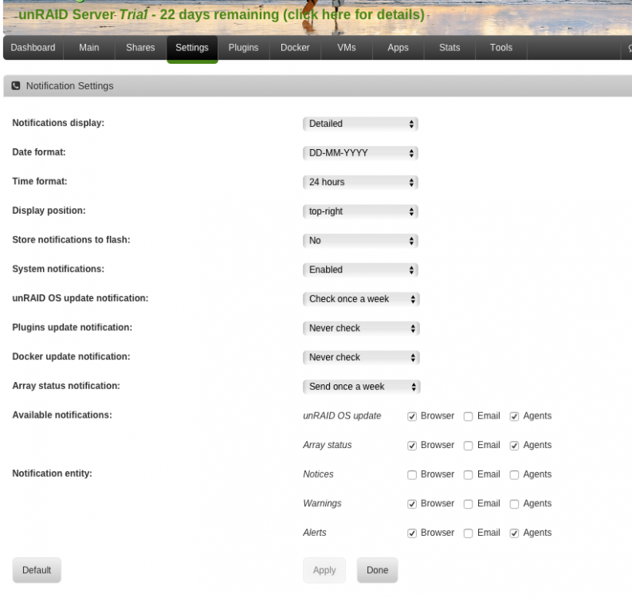Switch to the VMs tab
Image resolution: width=632 pixels, height=598 pixels.
click(x=347, y=48)
